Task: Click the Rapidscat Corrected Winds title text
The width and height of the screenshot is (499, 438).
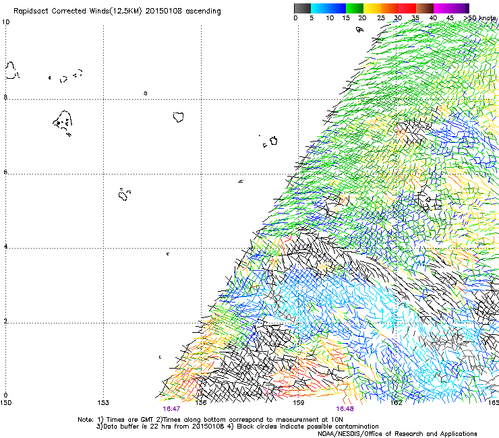Action: pos(117,11)
